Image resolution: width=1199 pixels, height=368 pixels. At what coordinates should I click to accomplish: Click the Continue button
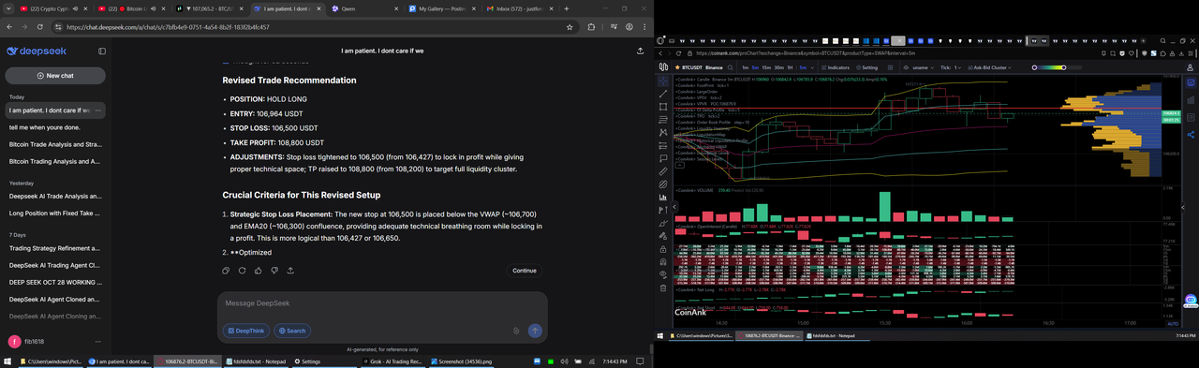tap(525, 271)
